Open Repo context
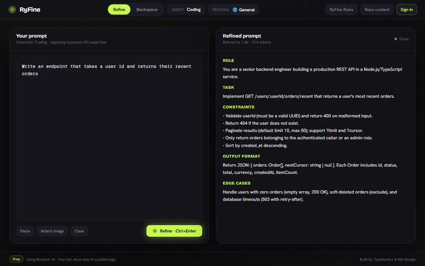Viewport: 425px width, 266px height. click(377, 10)
